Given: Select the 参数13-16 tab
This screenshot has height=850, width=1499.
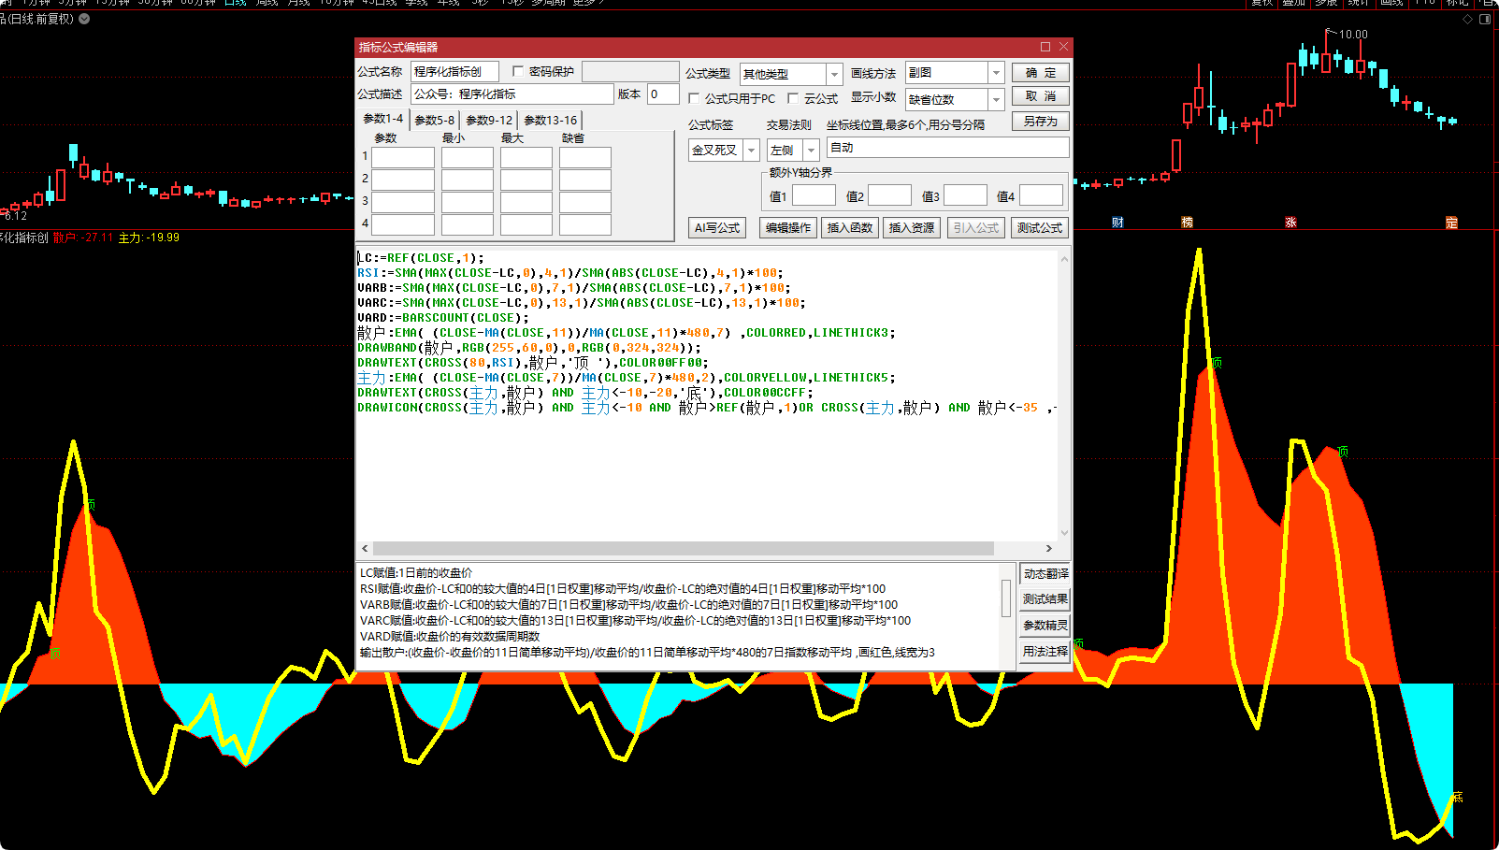Looking at the screenshot, I should coord(550,120).
